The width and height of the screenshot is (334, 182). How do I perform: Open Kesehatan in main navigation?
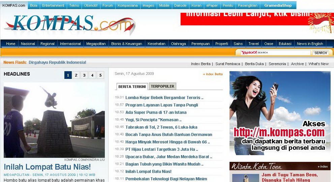click(156, 44)
